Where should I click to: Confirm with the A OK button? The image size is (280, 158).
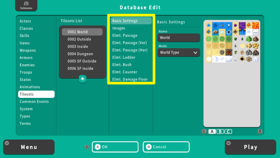[x=115, y=147]
